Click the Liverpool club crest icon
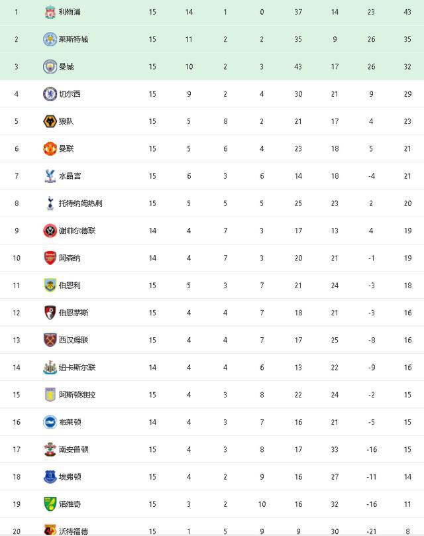The width and height of the screenshot is (424, 536). pos(50,12)
